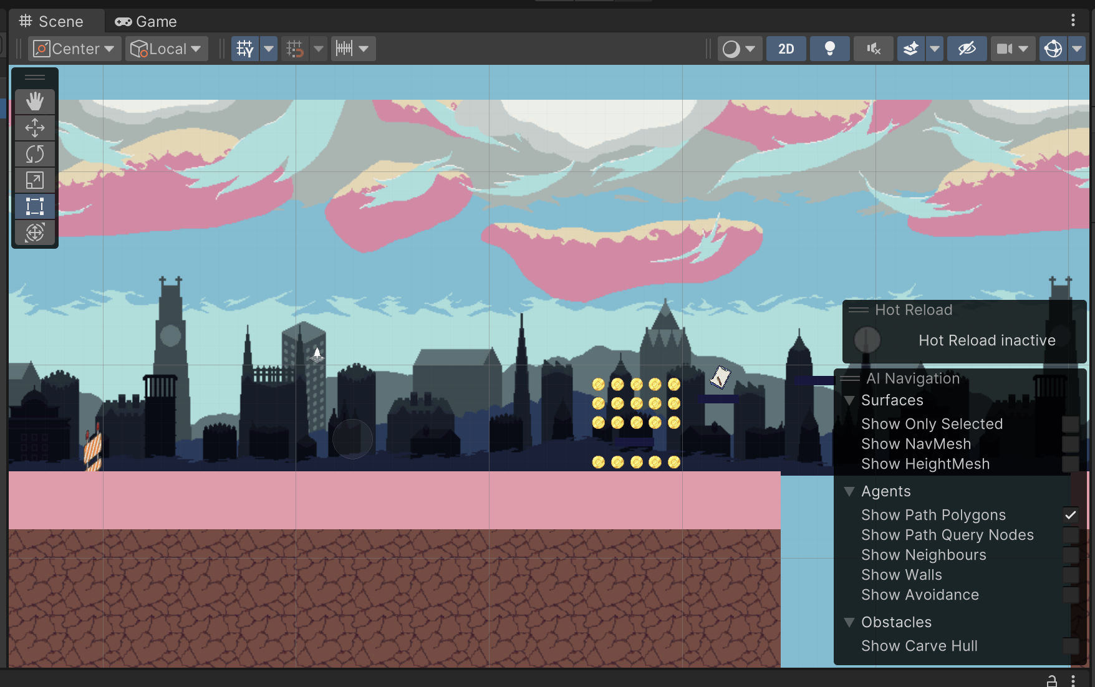Toggle hidden objects scene visibility
This screenshot has height=687, width=1095.
coord(967,49)
